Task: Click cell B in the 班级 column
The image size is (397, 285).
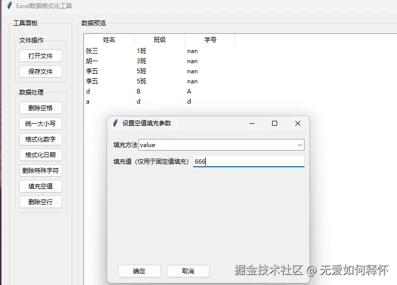Action: [139, 91]
